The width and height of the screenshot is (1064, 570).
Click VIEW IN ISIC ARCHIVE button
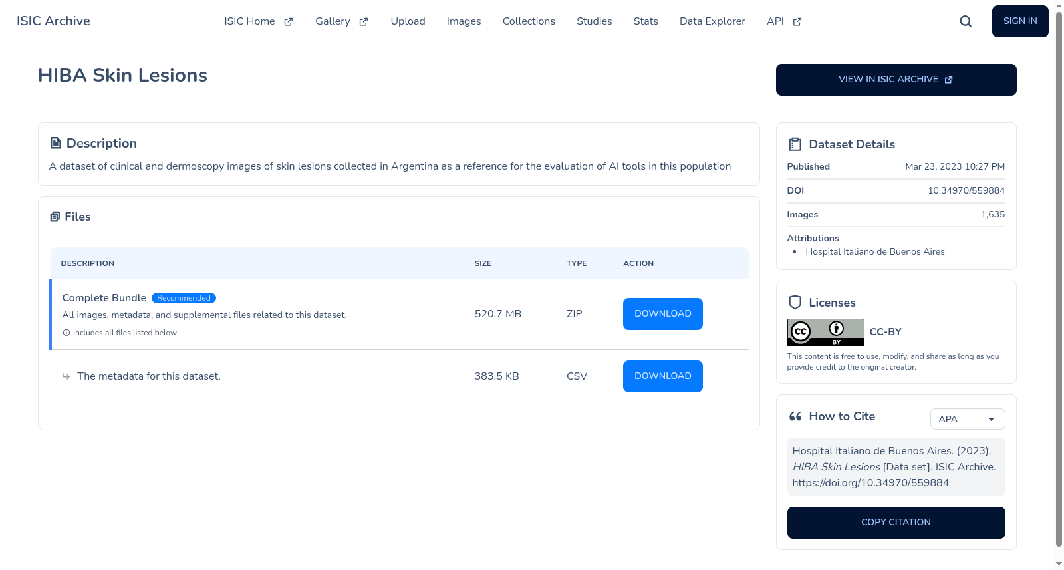pyautogui.click(x=896, y=80)
